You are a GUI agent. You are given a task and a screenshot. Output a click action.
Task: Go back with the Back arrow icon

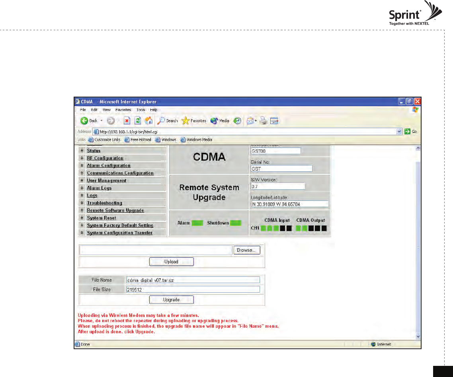[84, 120]
